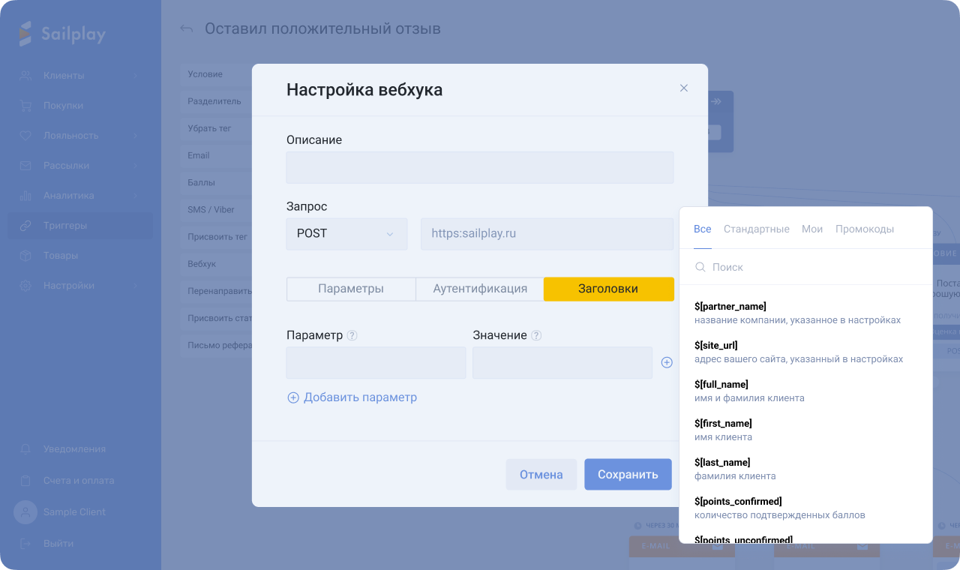
Task: Select the Стандартные variables tab
Action: [x=756, y=229]
